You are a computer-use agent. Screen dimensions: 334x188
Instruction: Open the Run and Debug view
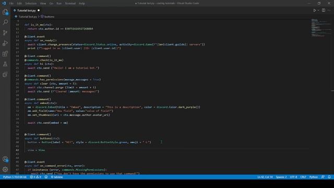coord(5,43)
